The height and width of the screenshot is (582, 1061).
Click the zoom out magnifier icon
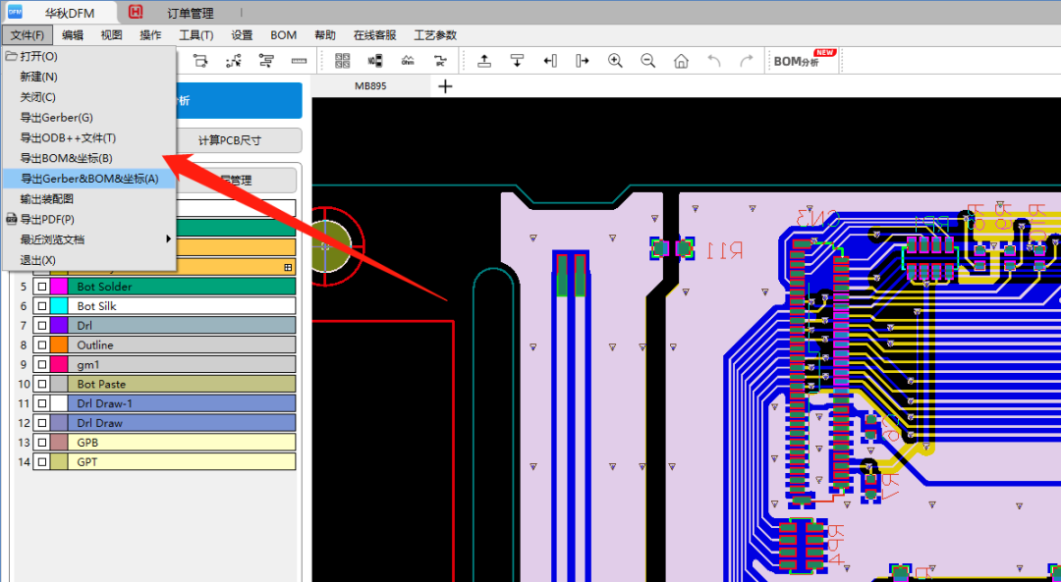tap(648, 61)
